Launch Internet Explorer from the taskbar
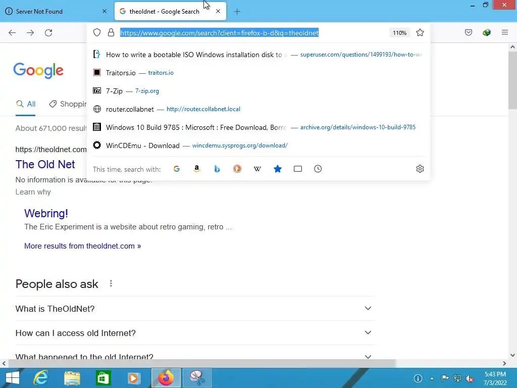This screenshot has width=517, height=388. click(x=41, y=378)
